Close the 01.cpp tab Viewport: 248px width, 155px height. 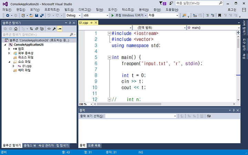pyautogui.click(x=96, y=23)
